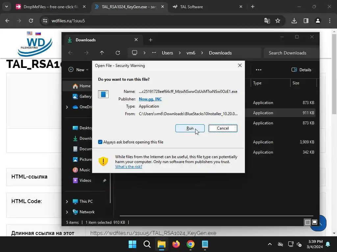Viewport: 337px width, 252px height.
Task: Switch File Explorer to large icons view
Action: coord(314,222)
